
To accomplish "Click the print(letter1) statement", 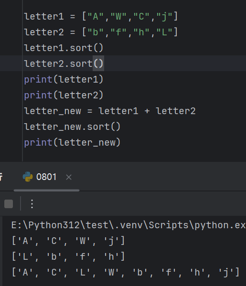I will [64, 80].
